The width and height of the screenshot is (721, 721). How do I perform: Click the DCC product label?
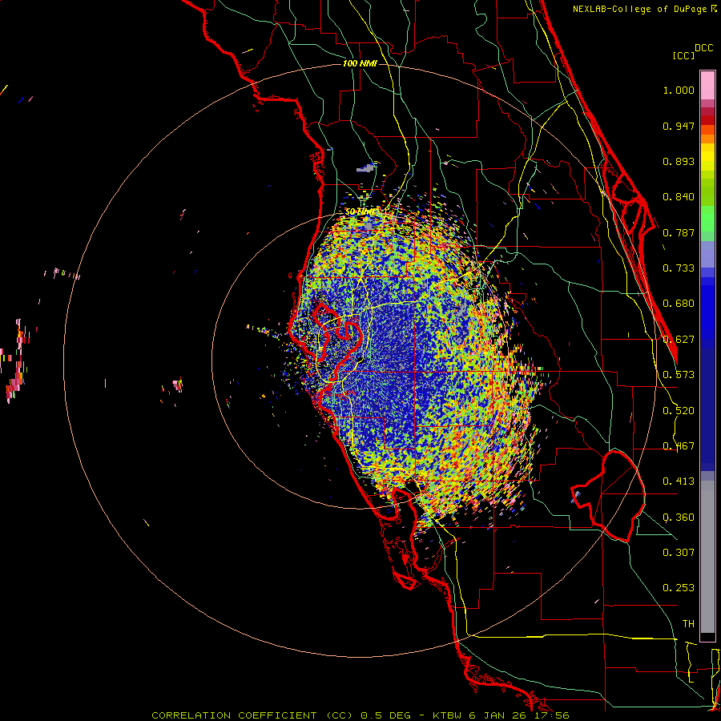703,47
